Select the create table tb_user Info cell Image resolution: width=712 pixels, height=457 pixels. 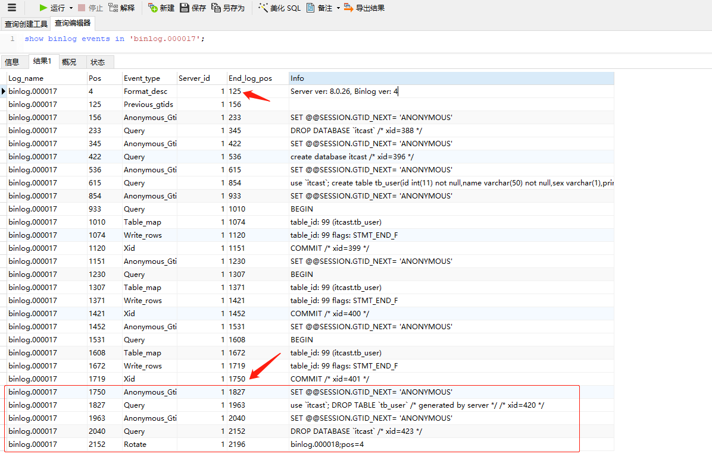[451, 183]
